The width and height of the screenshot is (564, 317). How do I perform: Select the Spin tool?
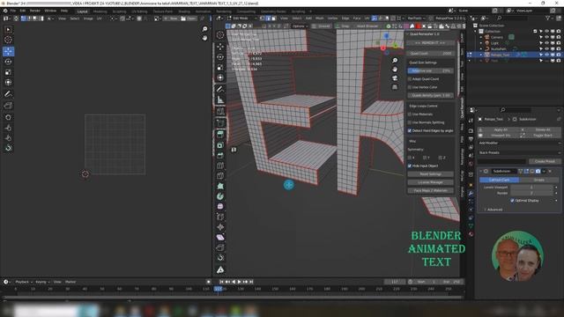pos(220,196)
